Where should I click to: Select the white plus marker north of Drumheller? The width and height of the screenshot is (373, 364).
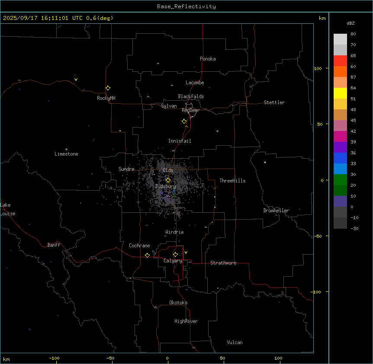pyautogui.click(x=265, y=162)
